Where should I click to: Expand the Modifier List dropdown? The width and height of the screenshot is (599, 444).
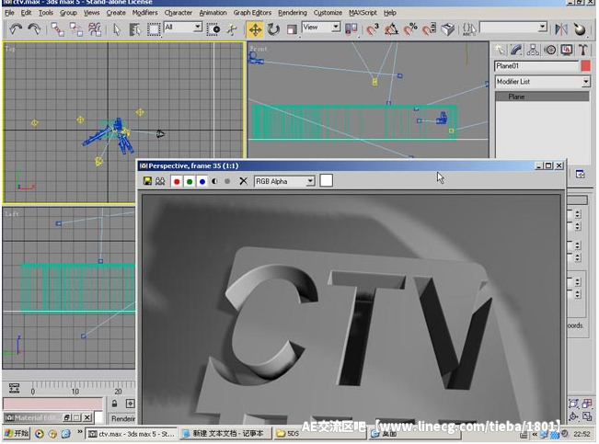585,82
